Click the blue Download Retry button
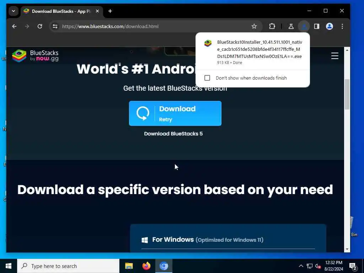This screenshot has width=364, height=273. tap(175, 113)
